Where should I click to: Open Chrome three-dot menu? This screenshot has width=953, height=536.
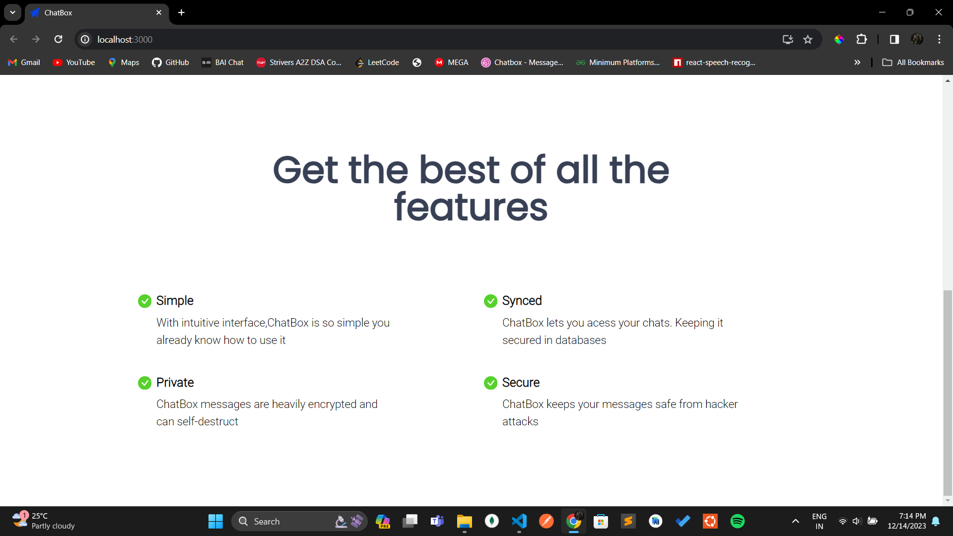(x=939, y=39)
